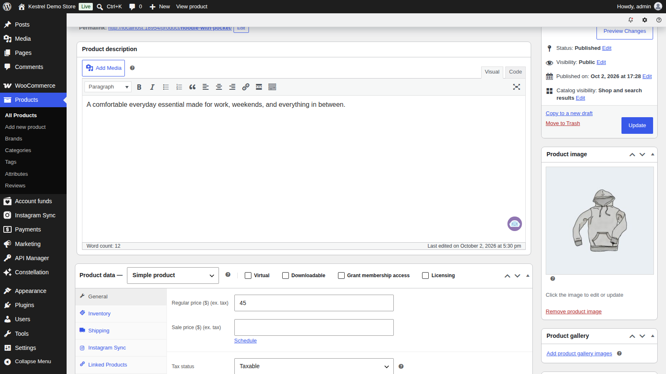
Task: Switch to the Code editor tab
Action: 515,72
